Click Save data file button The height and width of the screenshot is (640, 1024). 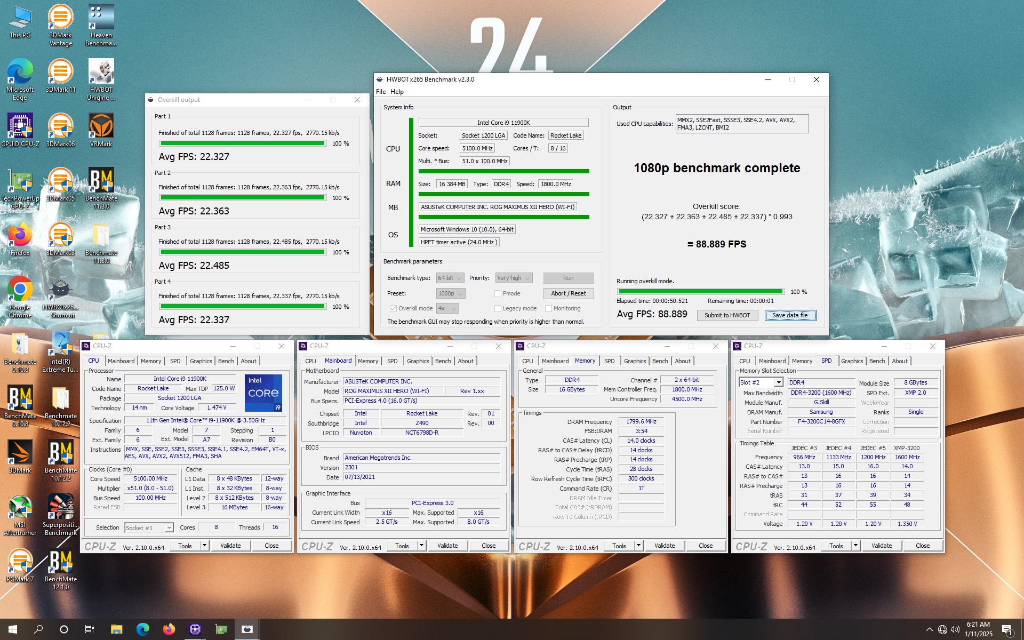point(790,315)
